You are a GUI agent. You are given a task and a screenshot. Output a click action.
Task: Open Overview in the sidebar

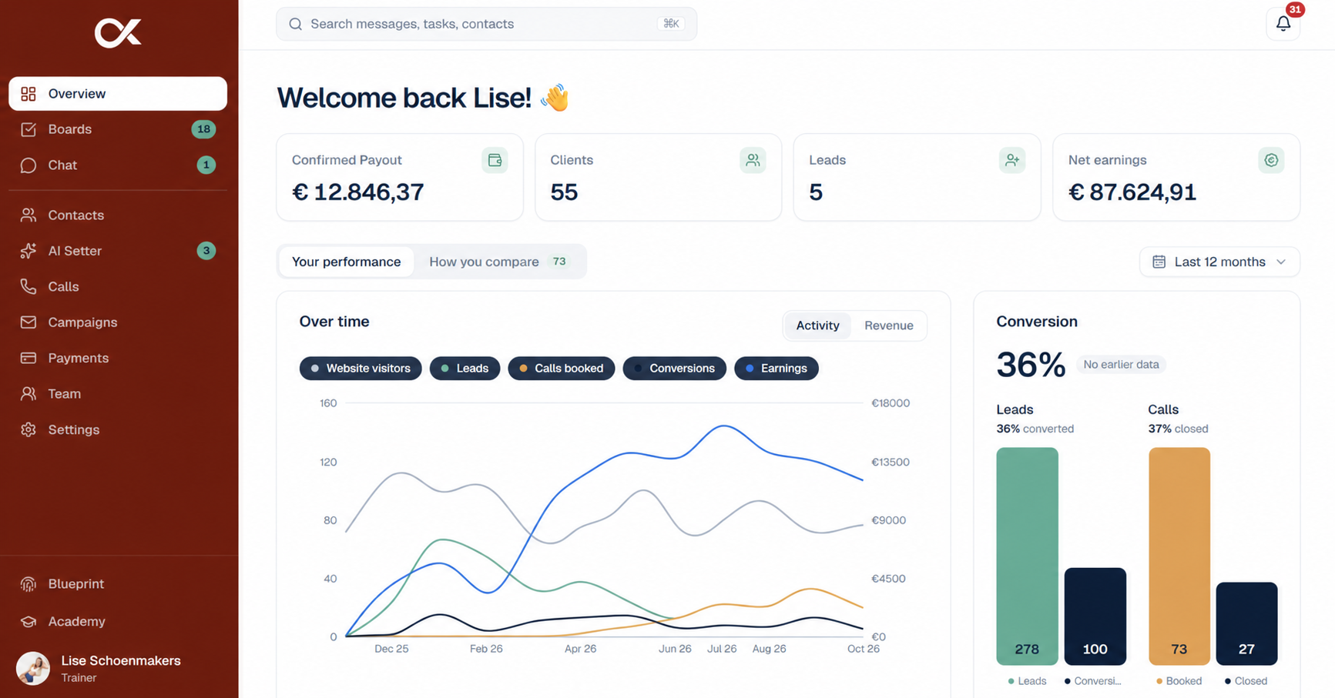[x=118, y=93]
